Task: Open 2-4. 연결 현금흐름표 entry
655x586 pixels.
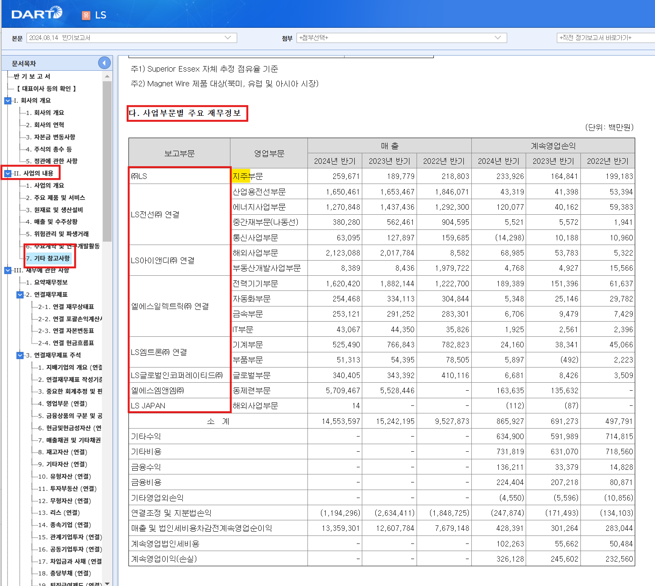Action: 66,343
